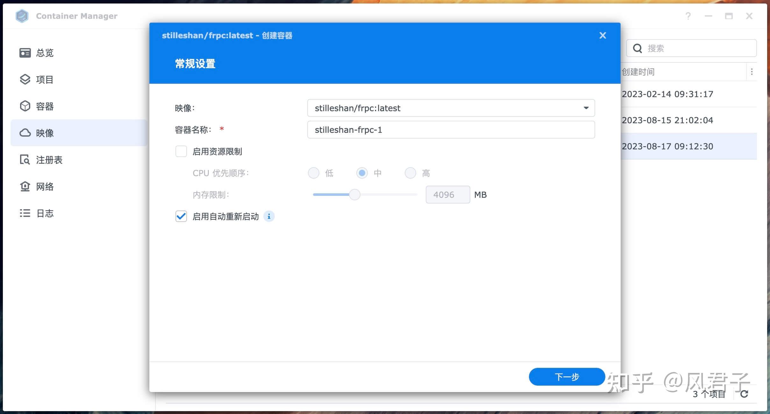Screen dimensions: 770x414
Task: Click the 下一步 next button
Action: click(567, 376)
